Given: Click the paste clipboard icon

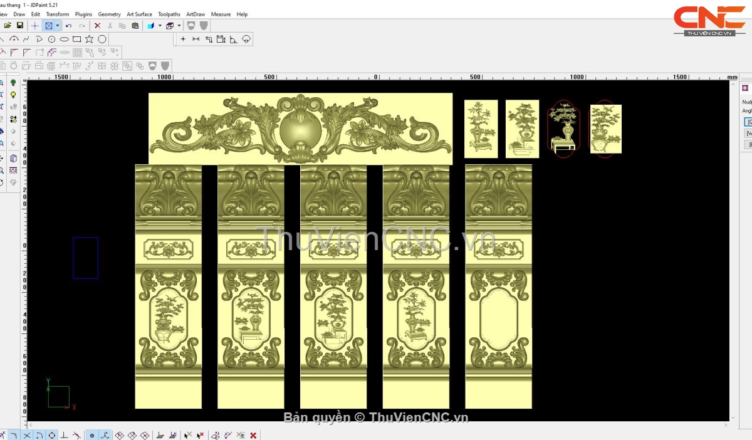Looking at the screenshot, I should (136, 26).
